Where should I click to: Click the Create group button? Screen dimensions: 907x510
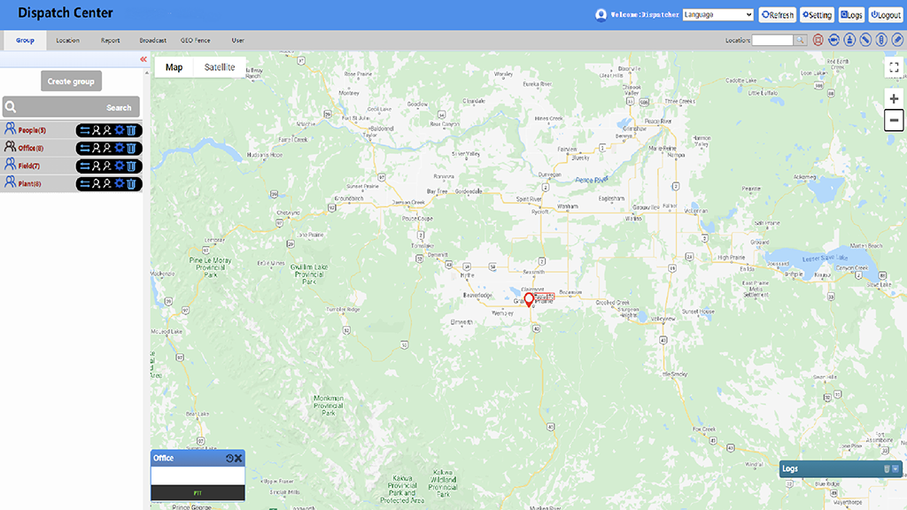[x=71, y=81]
